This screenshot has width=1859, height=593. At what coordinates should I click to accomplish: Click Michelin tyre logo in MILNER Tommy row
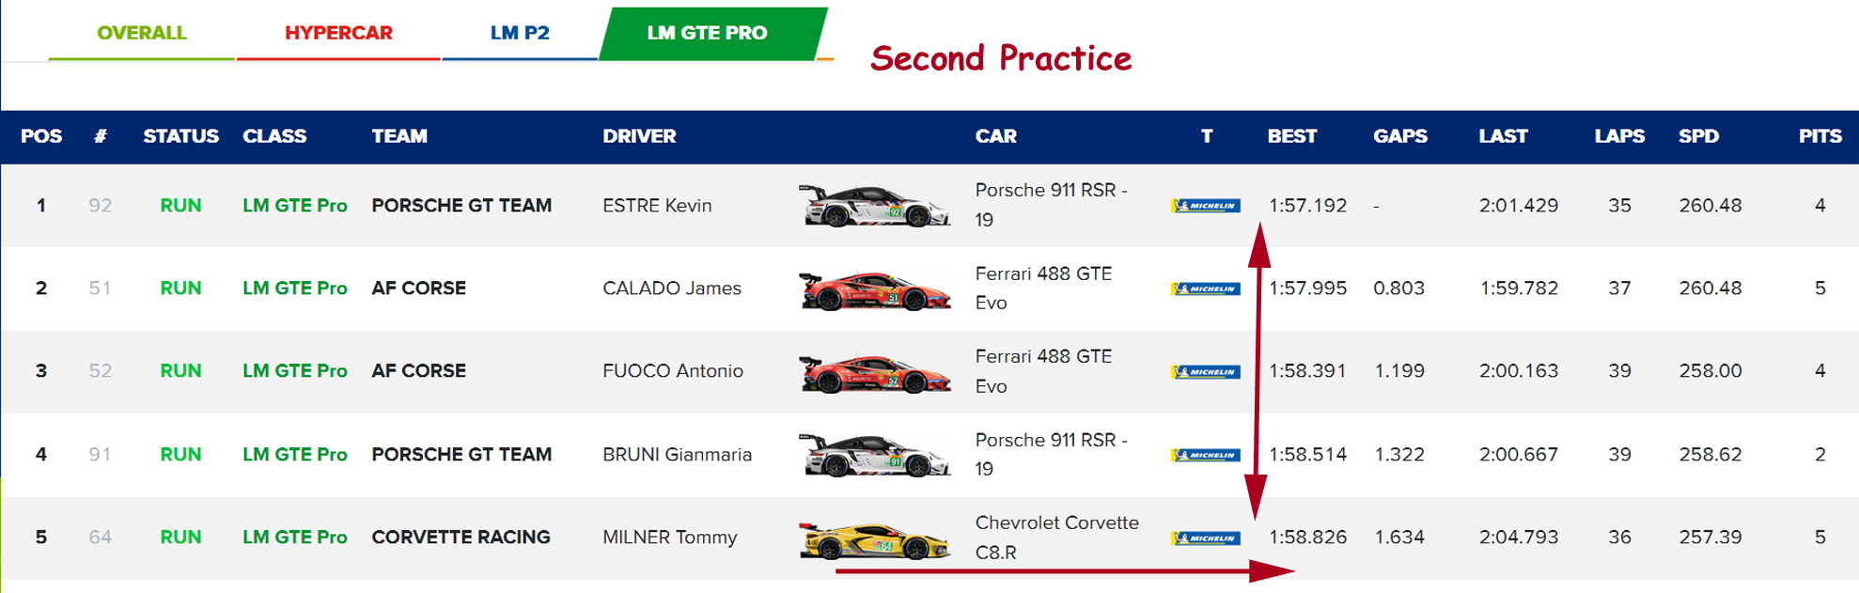point(1206,538)
